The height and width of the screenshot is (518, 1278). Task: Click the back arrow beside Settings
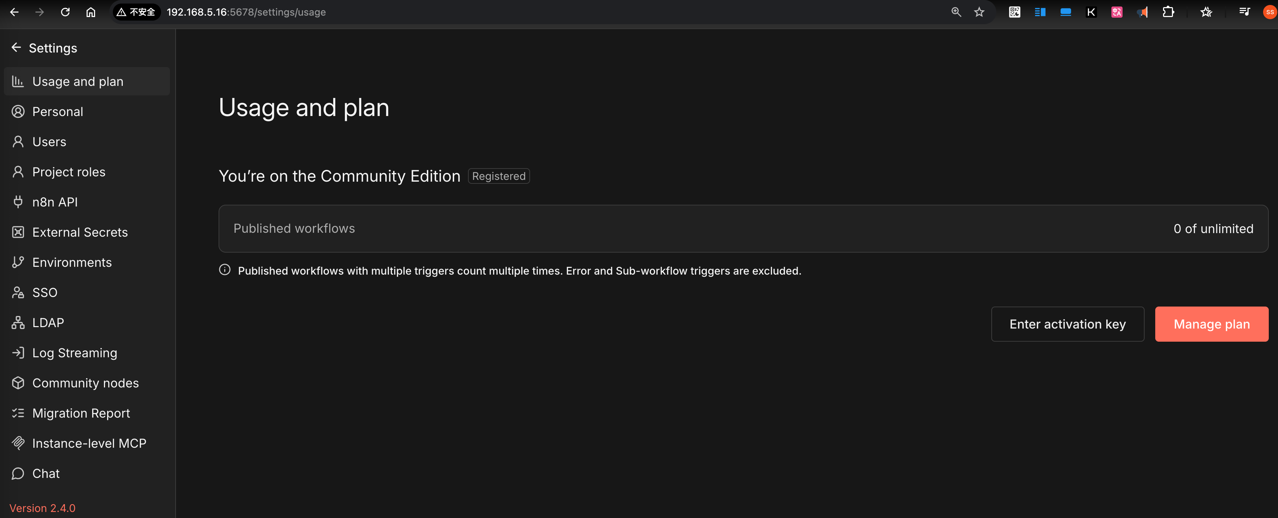[x=16, y=48]
